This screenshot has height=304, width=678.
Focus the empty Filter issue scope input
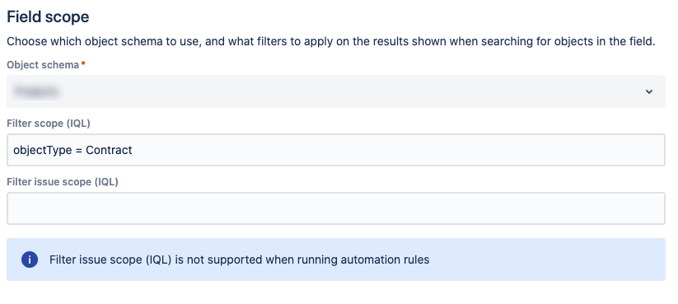tap(336, 208)
